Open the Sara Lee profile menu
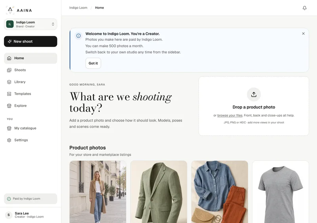Screen dimensions: 317x223 point(31,215)
